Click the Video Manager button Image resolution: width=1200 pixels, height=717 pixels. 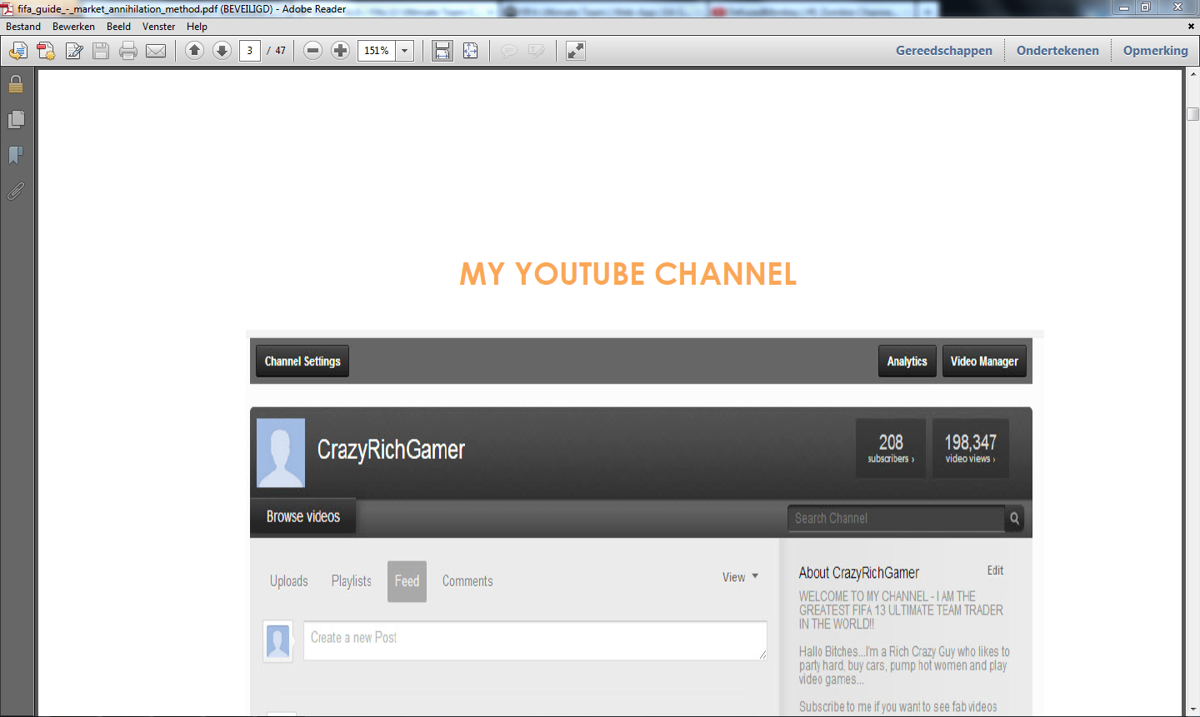[984, 361]
